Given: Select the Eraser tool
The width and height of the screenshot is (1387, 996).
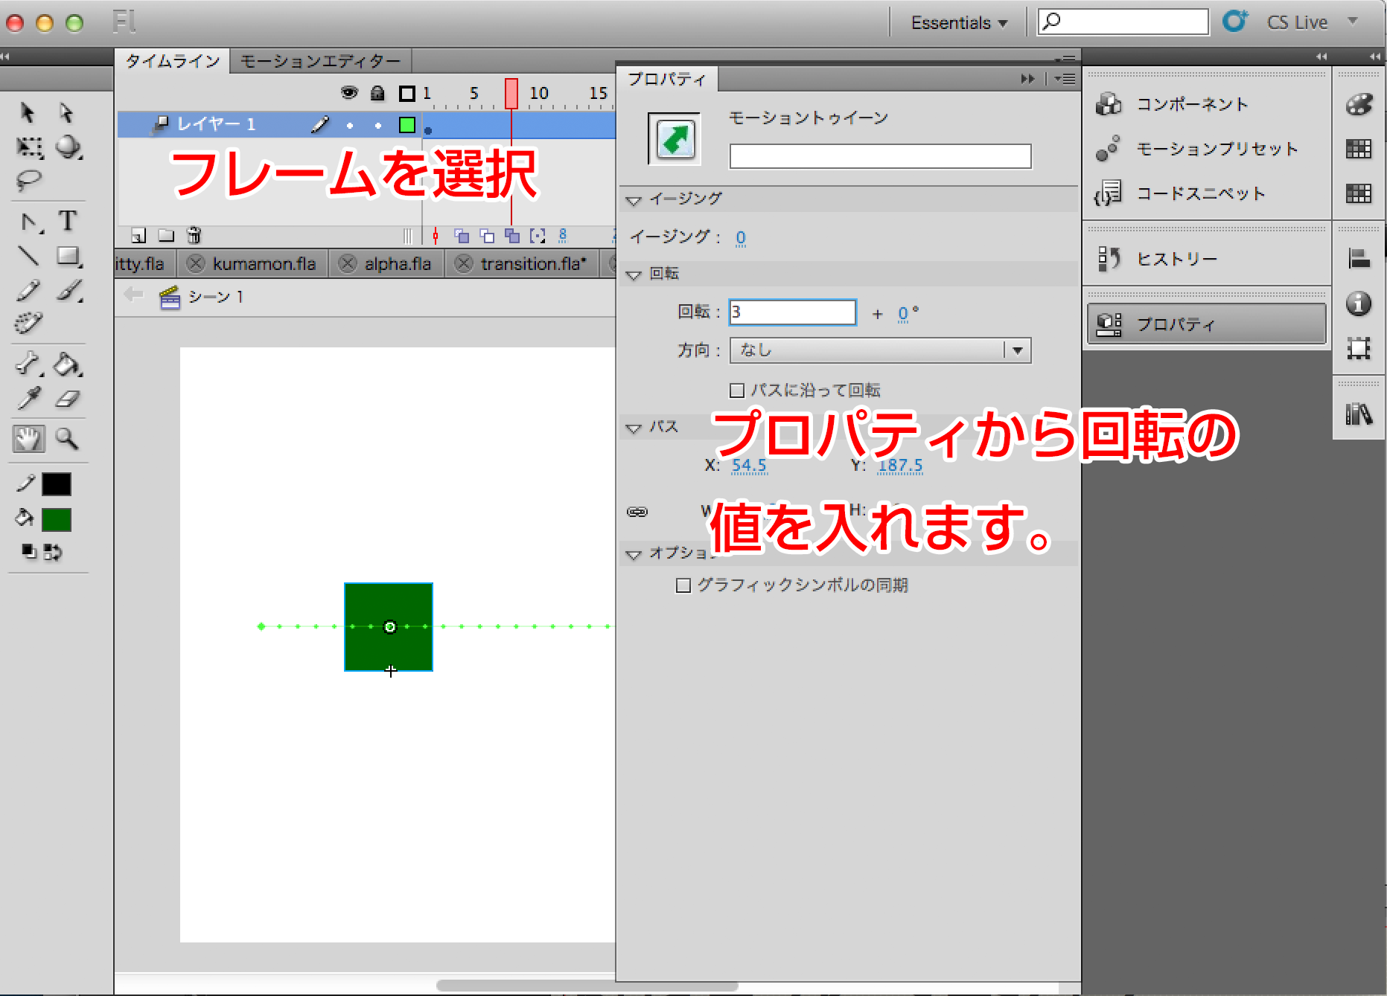Looking at the screenshot, I should tap(67, 399).
